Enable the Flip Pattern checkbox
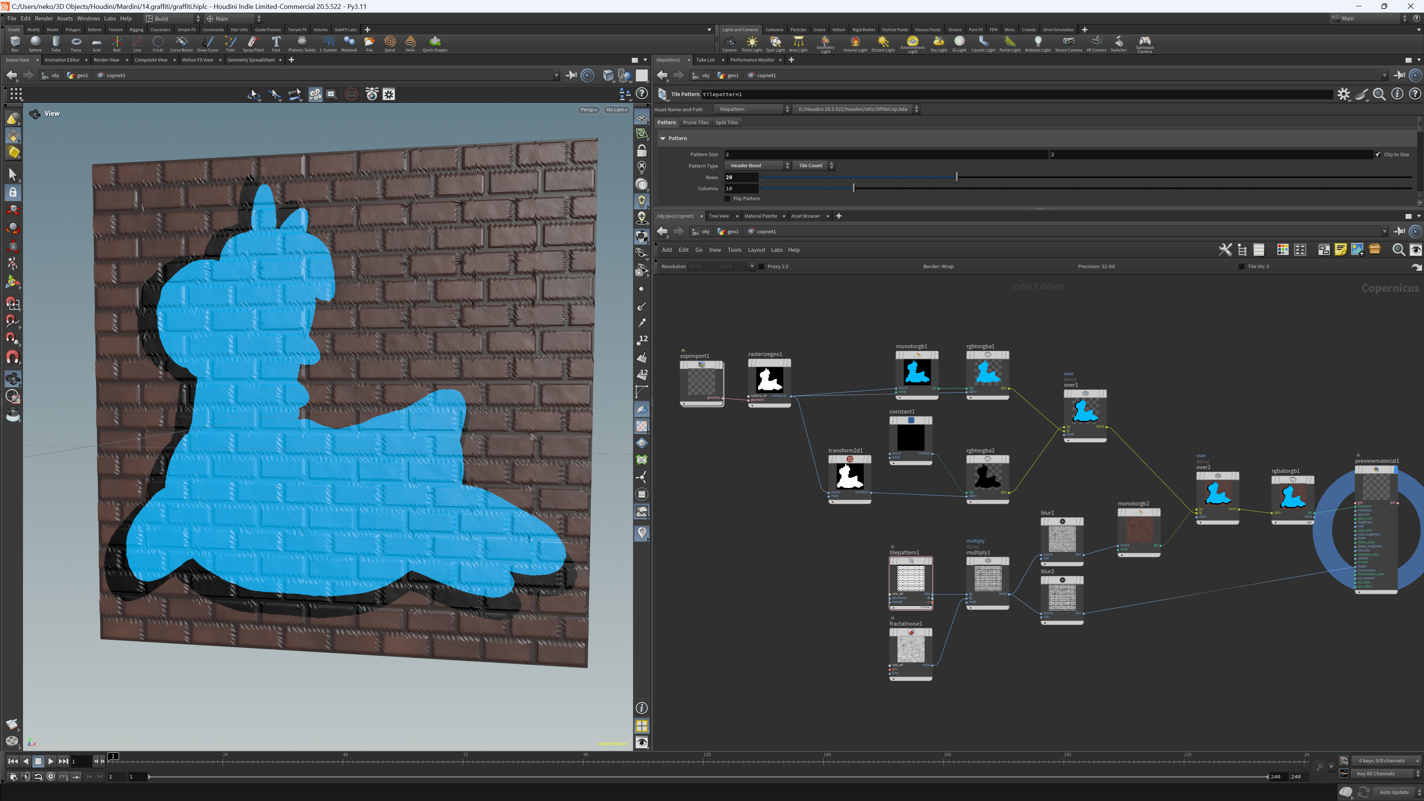 (728, 198)
